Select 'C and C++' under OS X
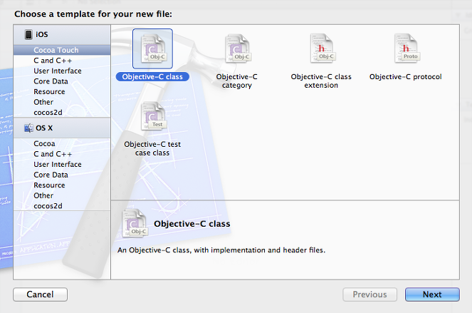 (62, 154)
